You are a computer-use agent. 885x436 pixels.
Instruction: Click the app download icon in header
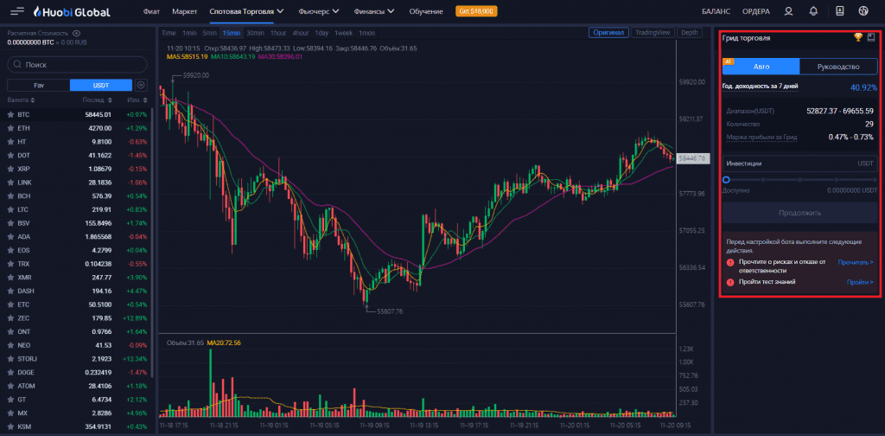click(x=839, y=11)
